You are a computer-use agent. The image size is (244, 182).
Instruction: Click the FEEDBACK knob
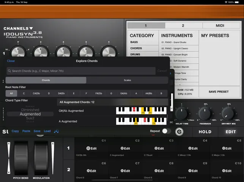(x=205, y=114)
